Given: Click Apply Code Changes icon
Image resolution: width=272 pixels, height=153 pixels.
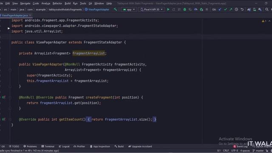Looking at the screenshot, I should pyautogui.click(x=179, y=9).
